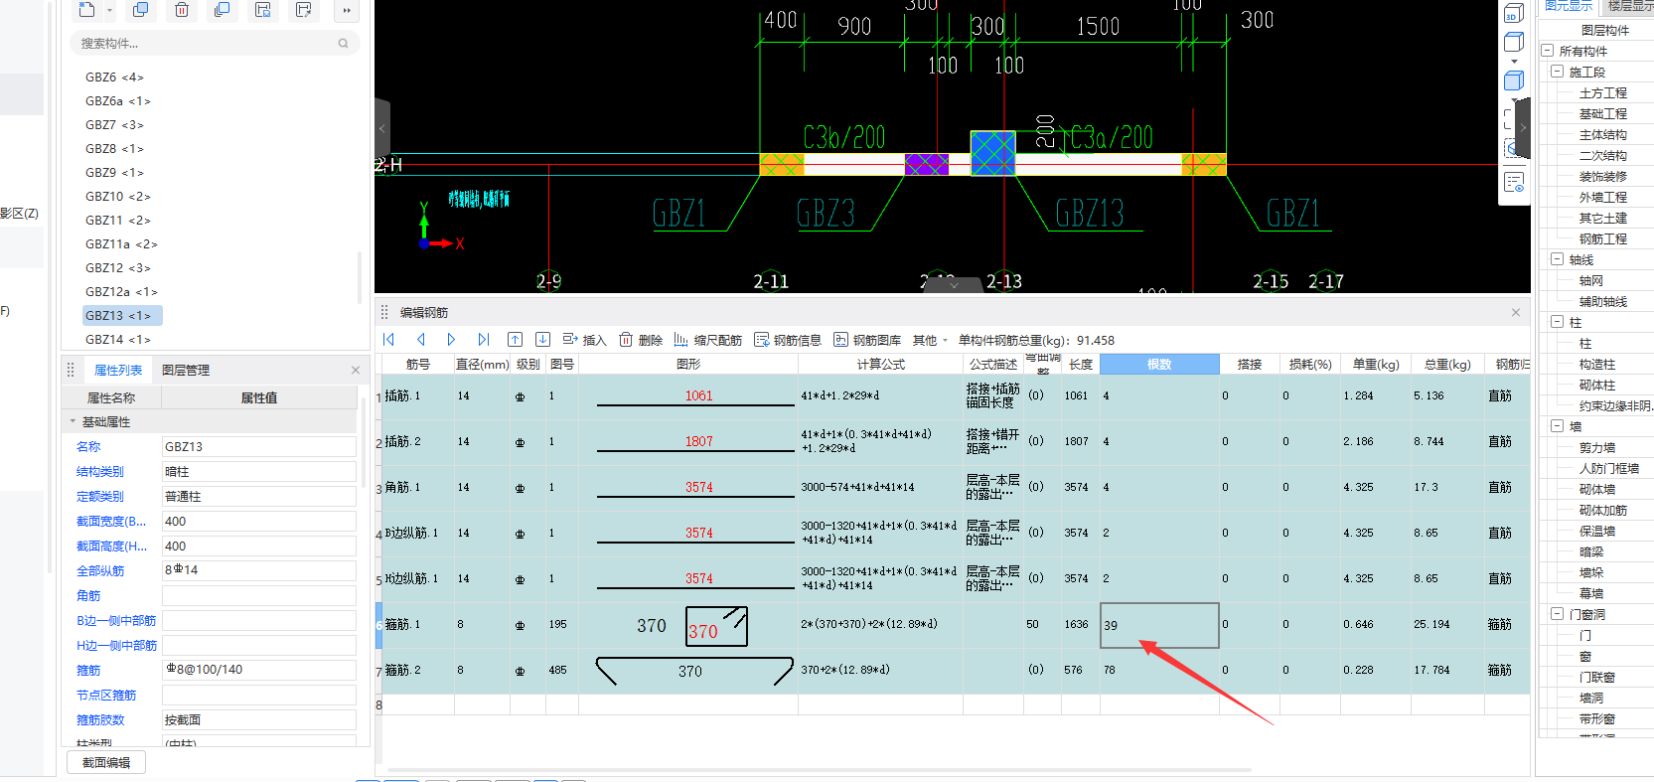Go to next rebar row icon
Viewport: 1654px width, 782px height.
click(451, 340)
